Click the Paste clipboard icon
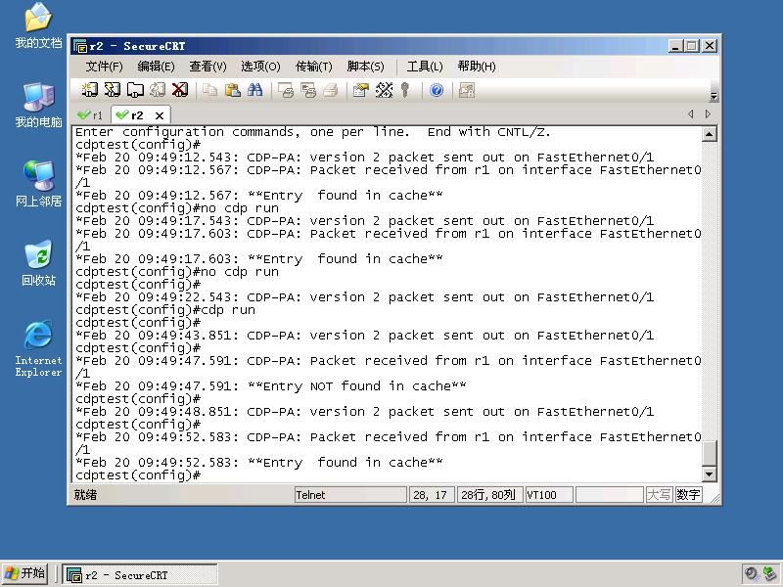Image resolution: width=783 pixels, height=587 pixels. click(x=233, y=90)
